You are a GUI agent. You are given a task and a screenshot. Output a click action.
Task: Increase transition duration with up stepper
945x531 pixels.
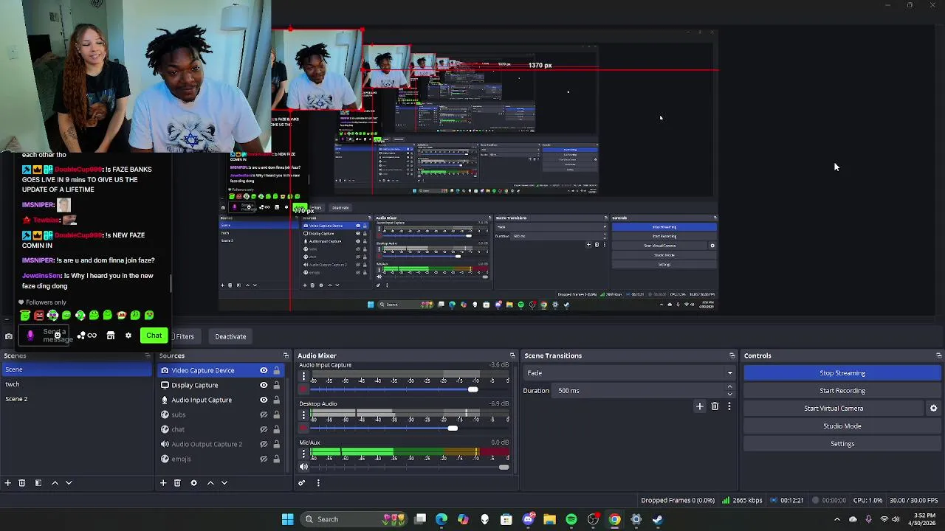click(x=730, y=387)
